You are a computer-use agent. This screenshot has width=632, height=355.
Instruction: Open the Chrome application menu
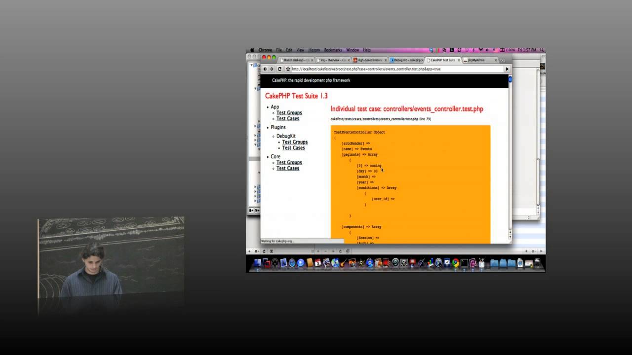[265, 50]
